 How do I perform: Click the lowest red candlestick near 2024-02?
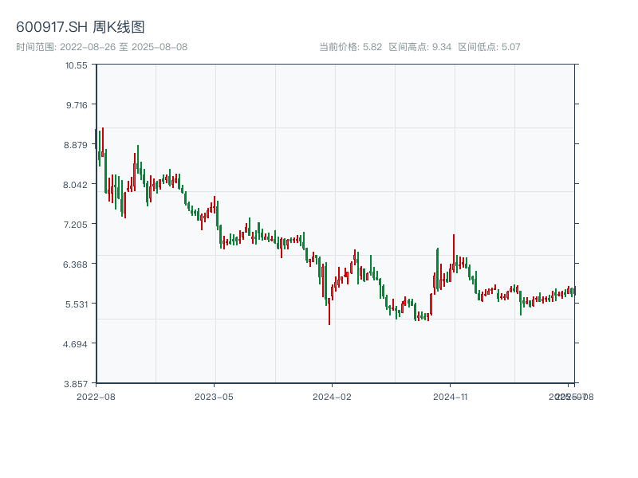click(x=329, y=311)
